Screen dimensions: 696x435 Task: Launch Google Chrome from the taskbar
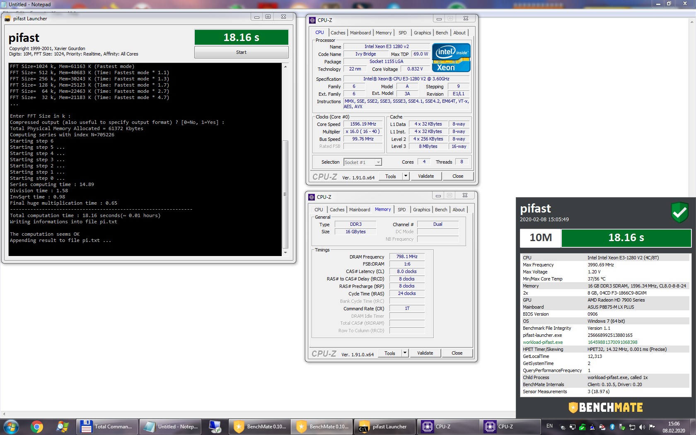click(37, 427)
